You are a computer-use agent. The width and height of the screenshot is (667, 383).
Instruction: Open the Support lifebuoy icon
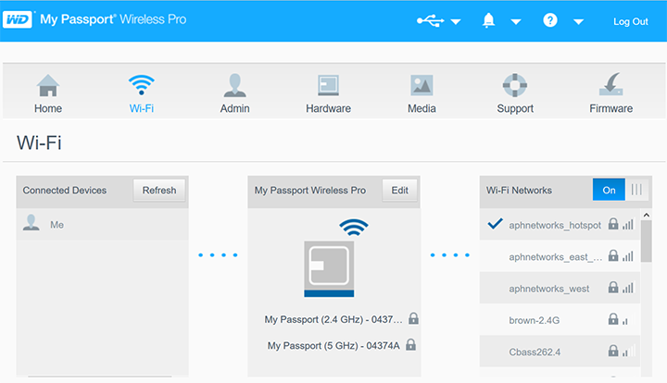[x=514, y=86]
